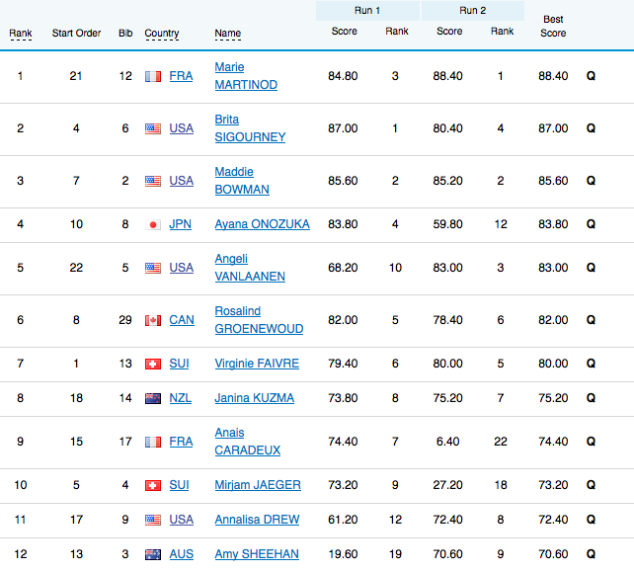Open Marie MARTINOD athlete profile
634x572 pixels.
245,76
